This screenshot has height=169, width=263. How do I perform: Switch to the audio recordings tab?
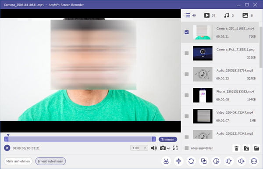[229, 15]
